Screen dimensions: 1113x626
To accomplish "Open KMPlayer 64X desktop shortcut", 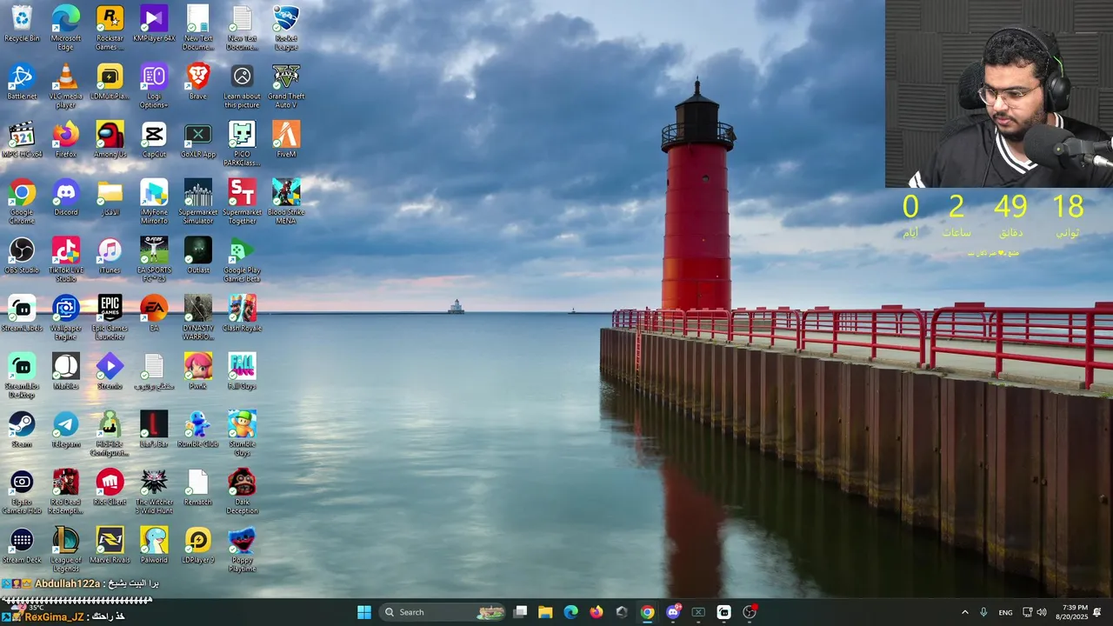I will point(154,24).
